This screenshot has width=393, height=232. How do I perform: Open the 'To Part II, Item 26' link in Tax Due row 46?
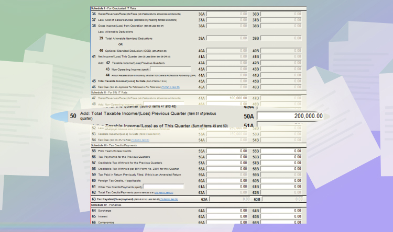170,87
